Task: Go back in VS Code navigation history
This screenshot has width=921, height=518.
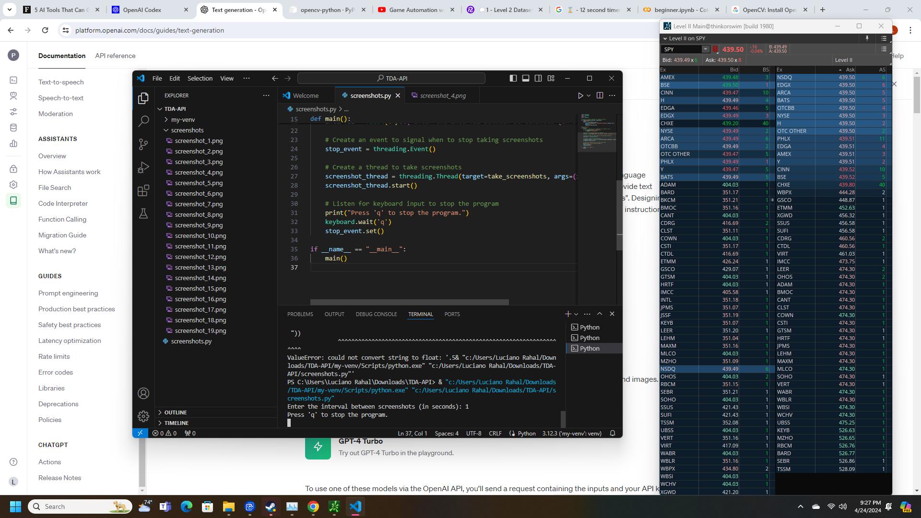Action: (275, 78)
